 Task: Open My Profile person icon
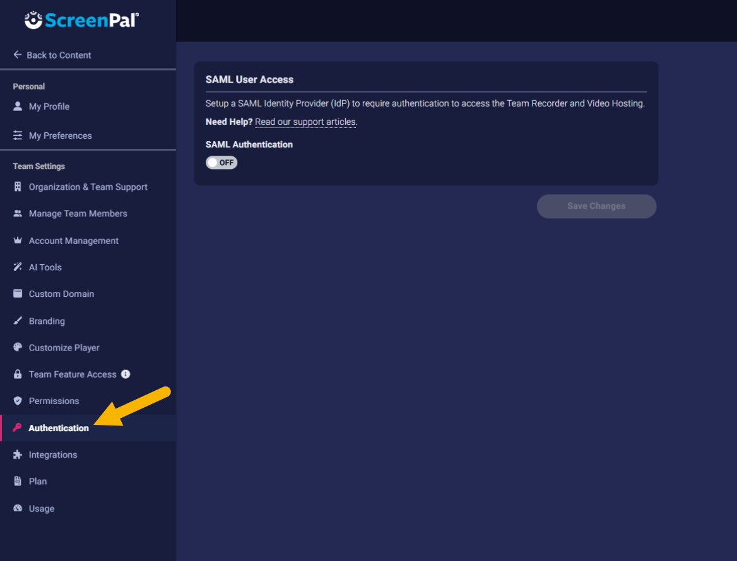[x=18, y=107]
